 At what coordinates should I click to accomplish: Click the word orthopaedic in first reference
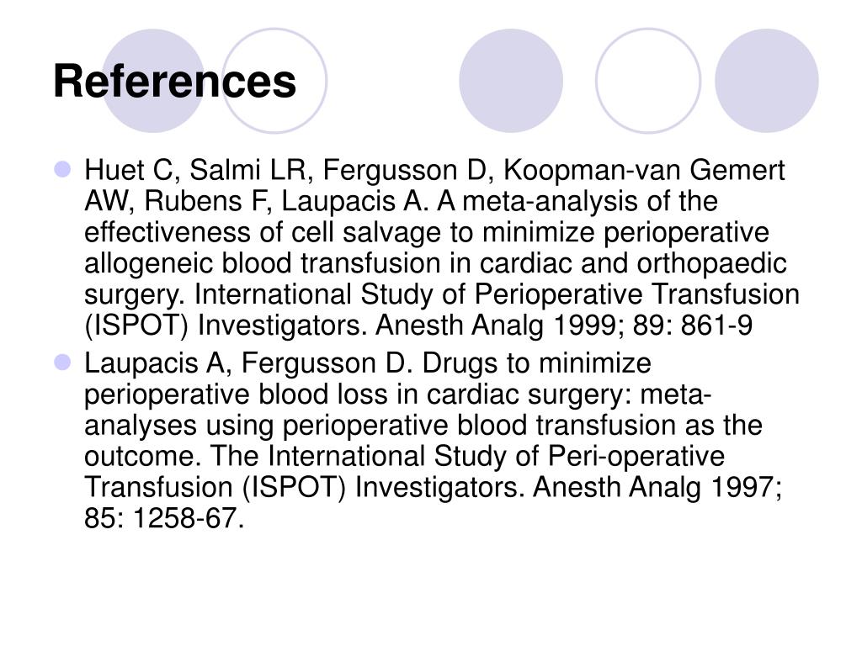point(711,263)
